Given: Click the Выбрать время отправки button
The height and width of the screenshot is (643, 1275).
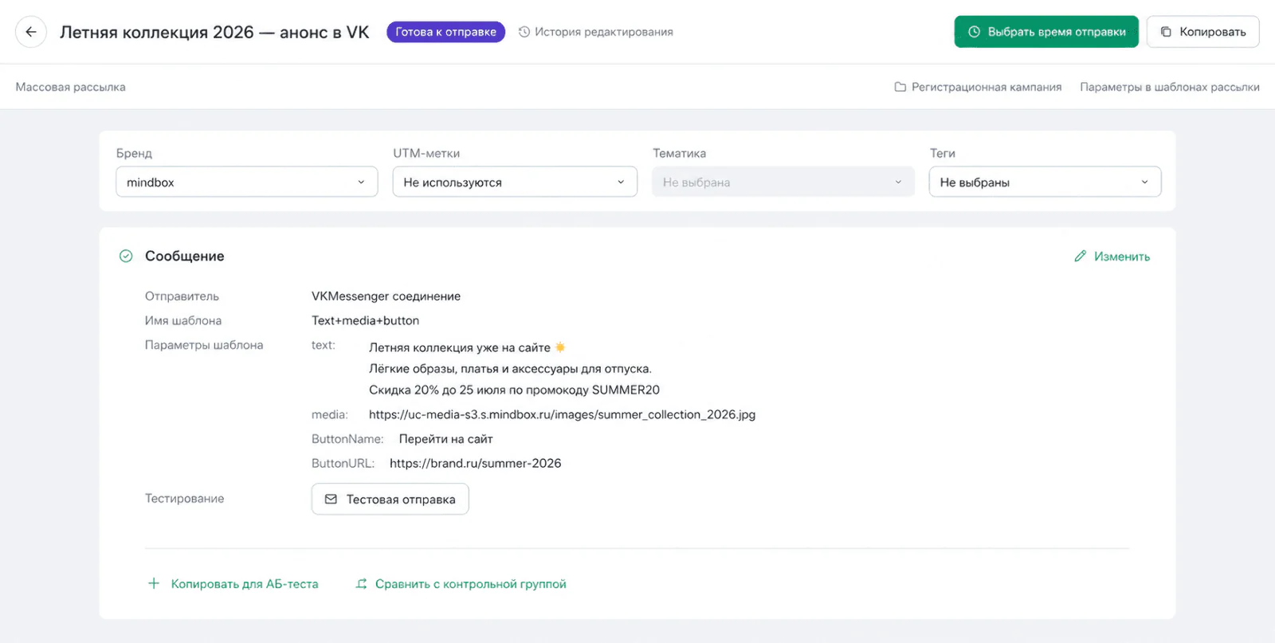Looking at the screenshot, I should (1046, 32).
